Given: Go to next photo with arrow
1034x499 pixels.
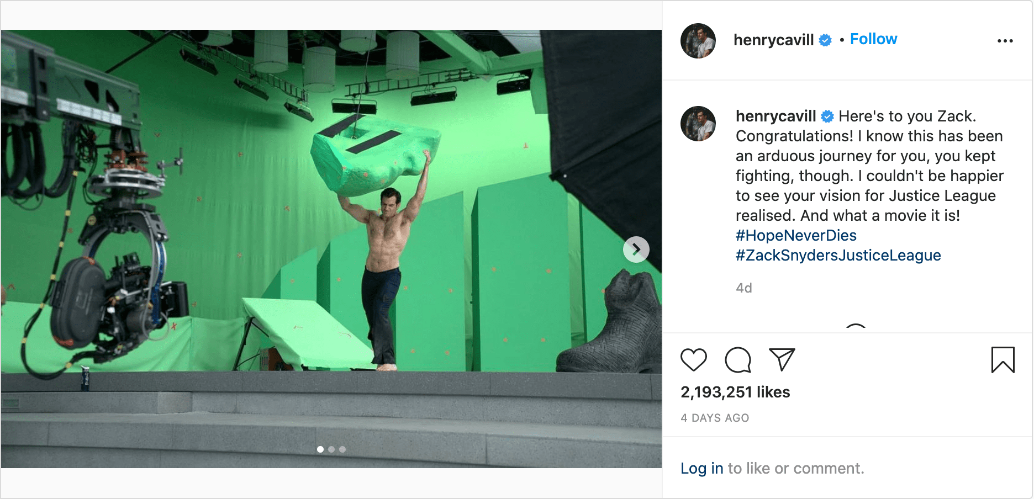Looking at the screenshot, I should point(636,250).
